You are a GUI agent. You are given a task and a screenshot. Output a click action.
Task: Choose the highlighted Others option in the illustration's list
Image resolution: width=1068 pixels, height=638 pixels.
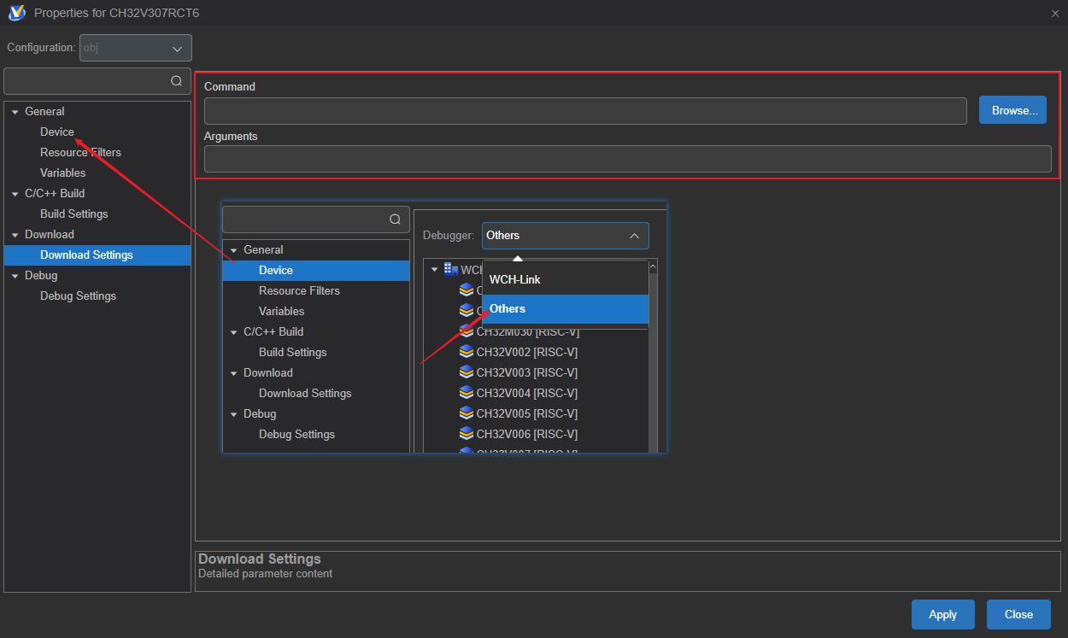(x=566, y=309)
